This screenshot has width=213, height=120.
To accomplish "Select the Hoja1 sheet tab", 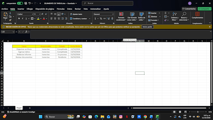I will pyautogui.click(x=19, y=108).
